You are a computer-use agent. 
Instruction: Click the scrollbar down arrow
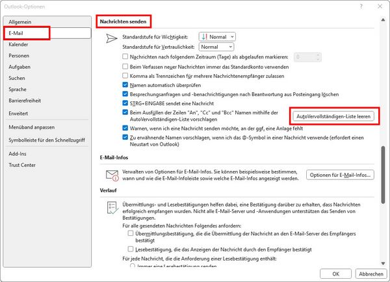[x=383, y=263]
